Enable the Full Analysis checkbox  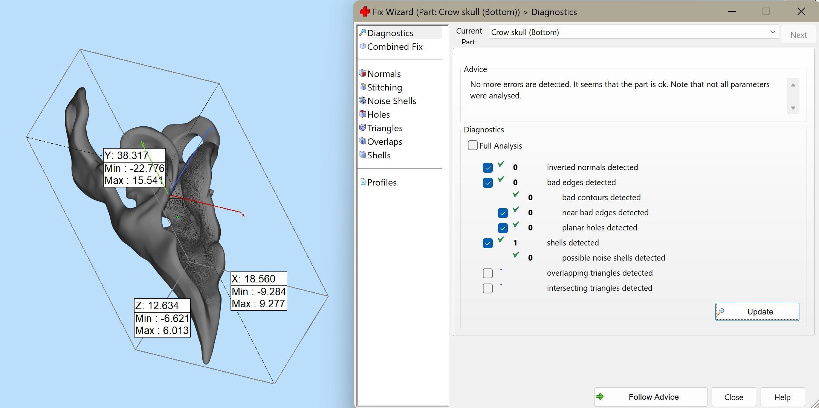coord(473,145)
